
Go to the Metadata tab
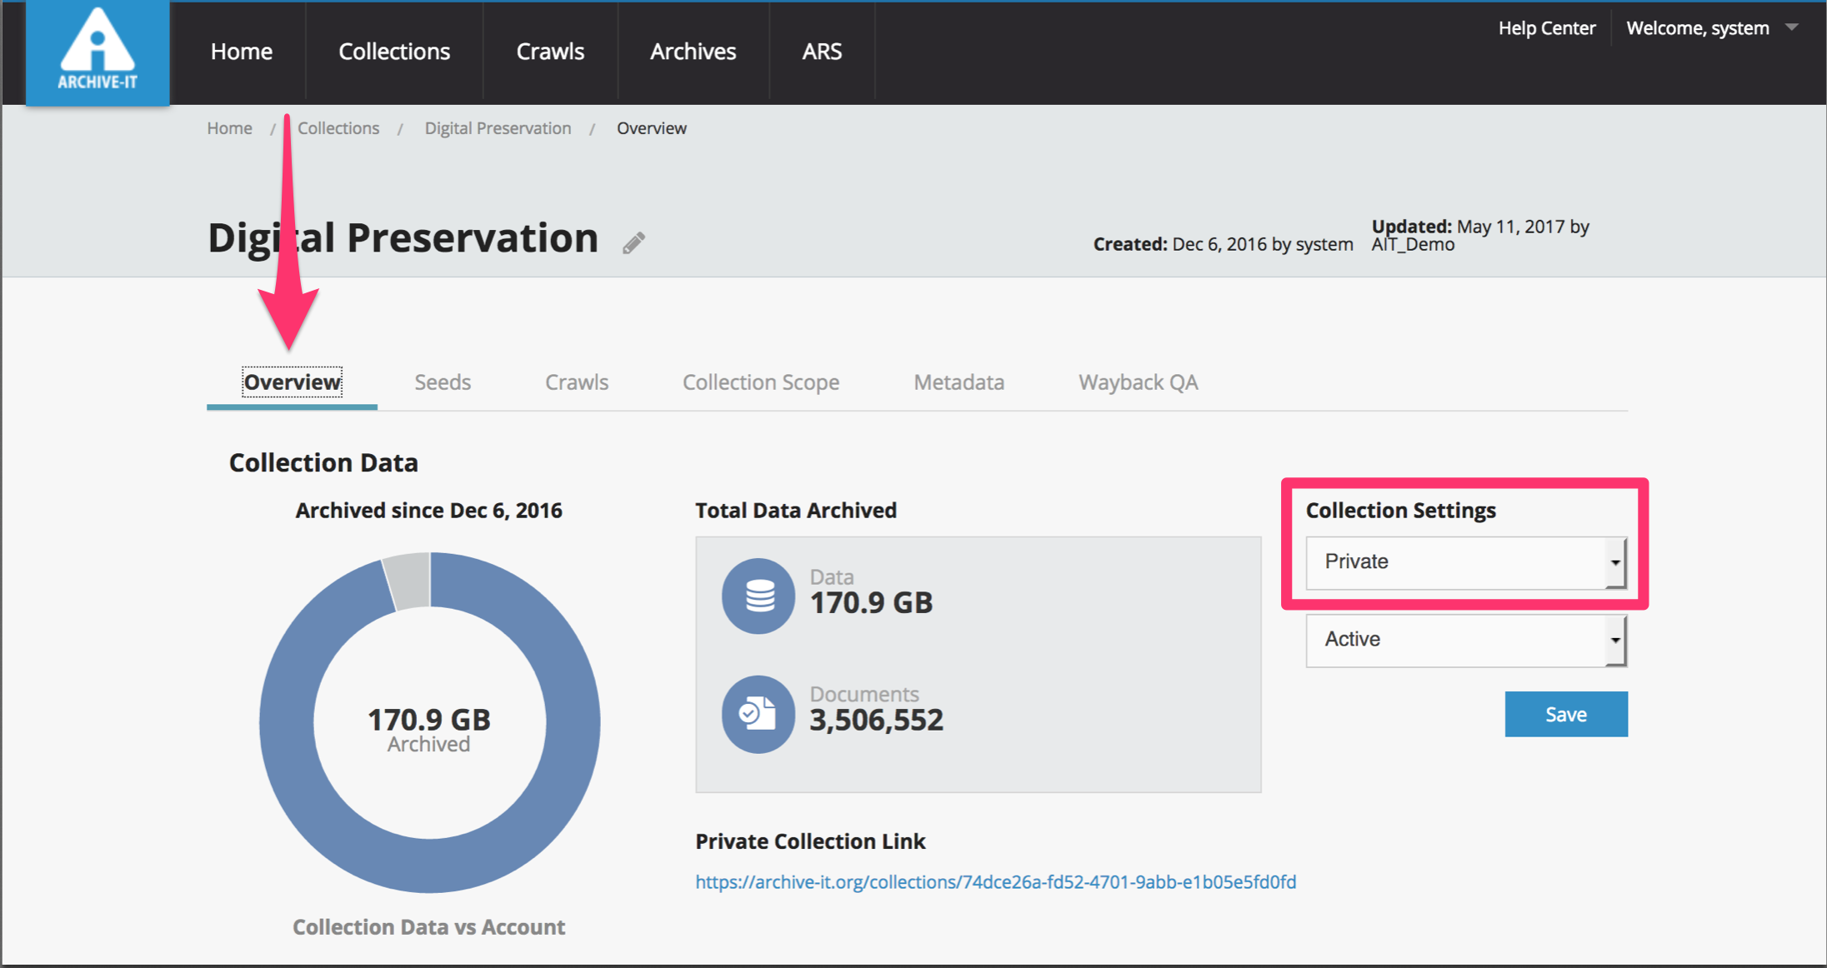959,382
